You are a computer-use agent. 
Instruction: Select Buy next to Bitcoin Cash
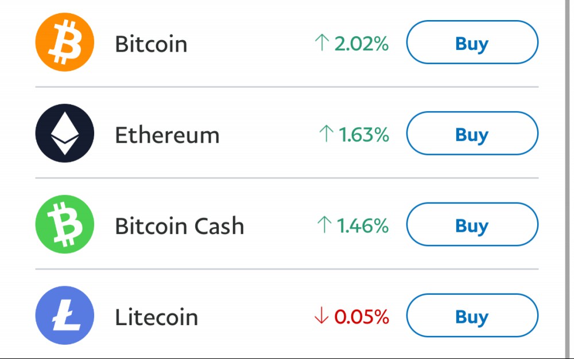[472, 224]
